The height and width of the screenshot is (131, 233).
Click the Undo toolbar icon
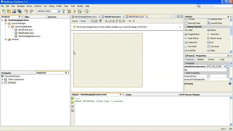pos(26,11)
